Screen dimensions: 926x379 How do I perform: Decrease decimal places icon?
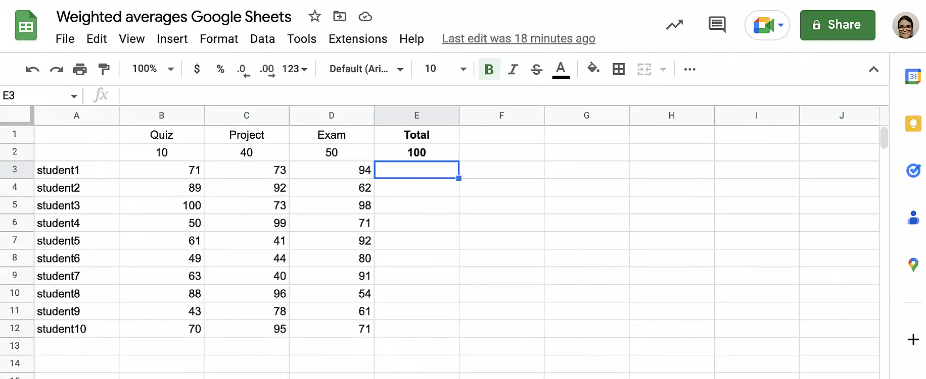point(243,70)
